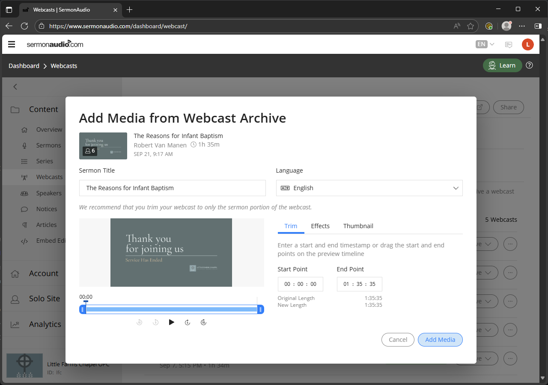Image resolution: width=548 pixels, height=385 pixels.
Task: Open Notices in sidebar
Action: 47,209
